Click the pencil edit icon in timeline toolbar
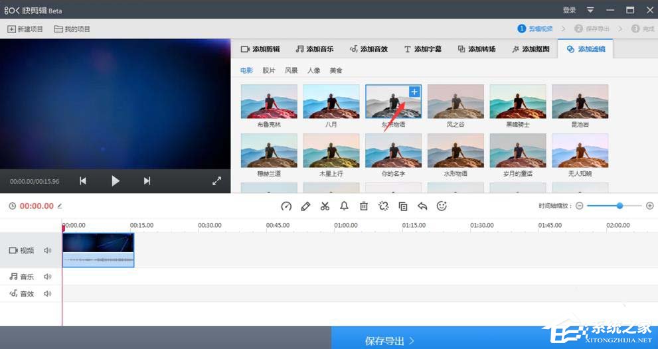The image size is (658, 349). [x=305, y=206]
